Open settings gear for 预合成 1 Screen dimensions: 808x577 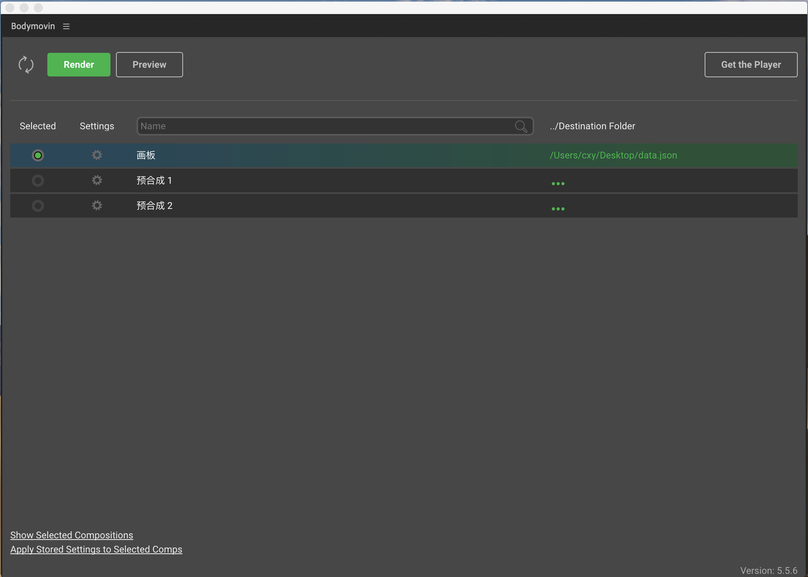[97, 181]
